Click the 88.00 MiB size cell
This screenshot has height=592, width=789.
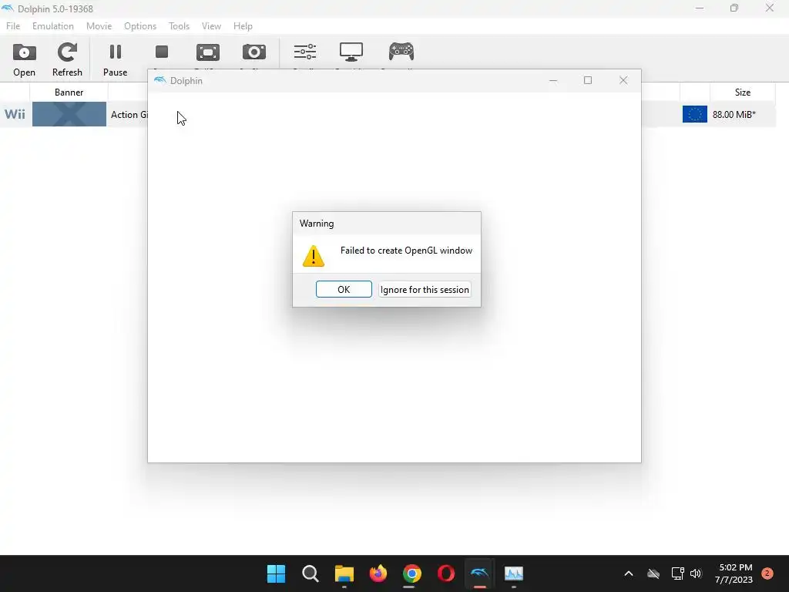734,114
